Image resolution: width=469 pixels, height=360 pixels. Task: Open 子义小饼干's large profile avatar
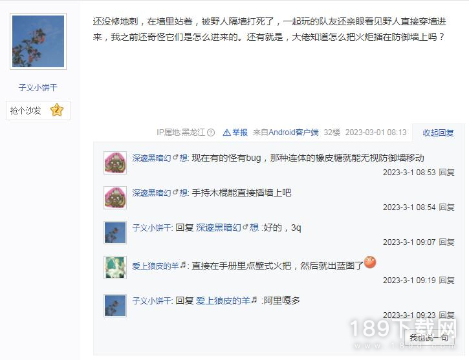[38, 41]
